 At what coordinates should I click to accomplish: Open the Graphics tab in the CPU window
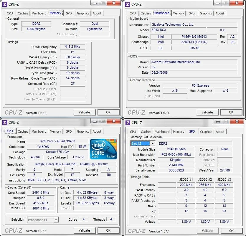83,131
